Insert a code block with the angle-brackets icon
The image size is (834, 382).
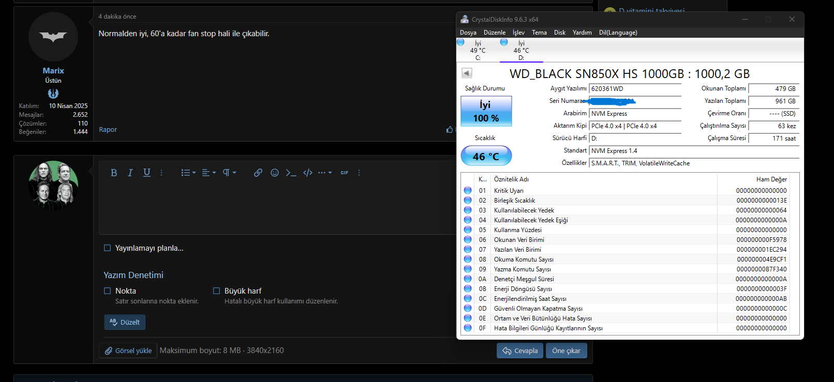tap(308, 173)
